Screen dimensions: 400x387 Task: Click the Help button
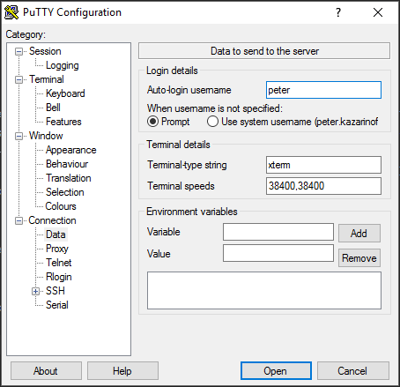coord(122,371)
